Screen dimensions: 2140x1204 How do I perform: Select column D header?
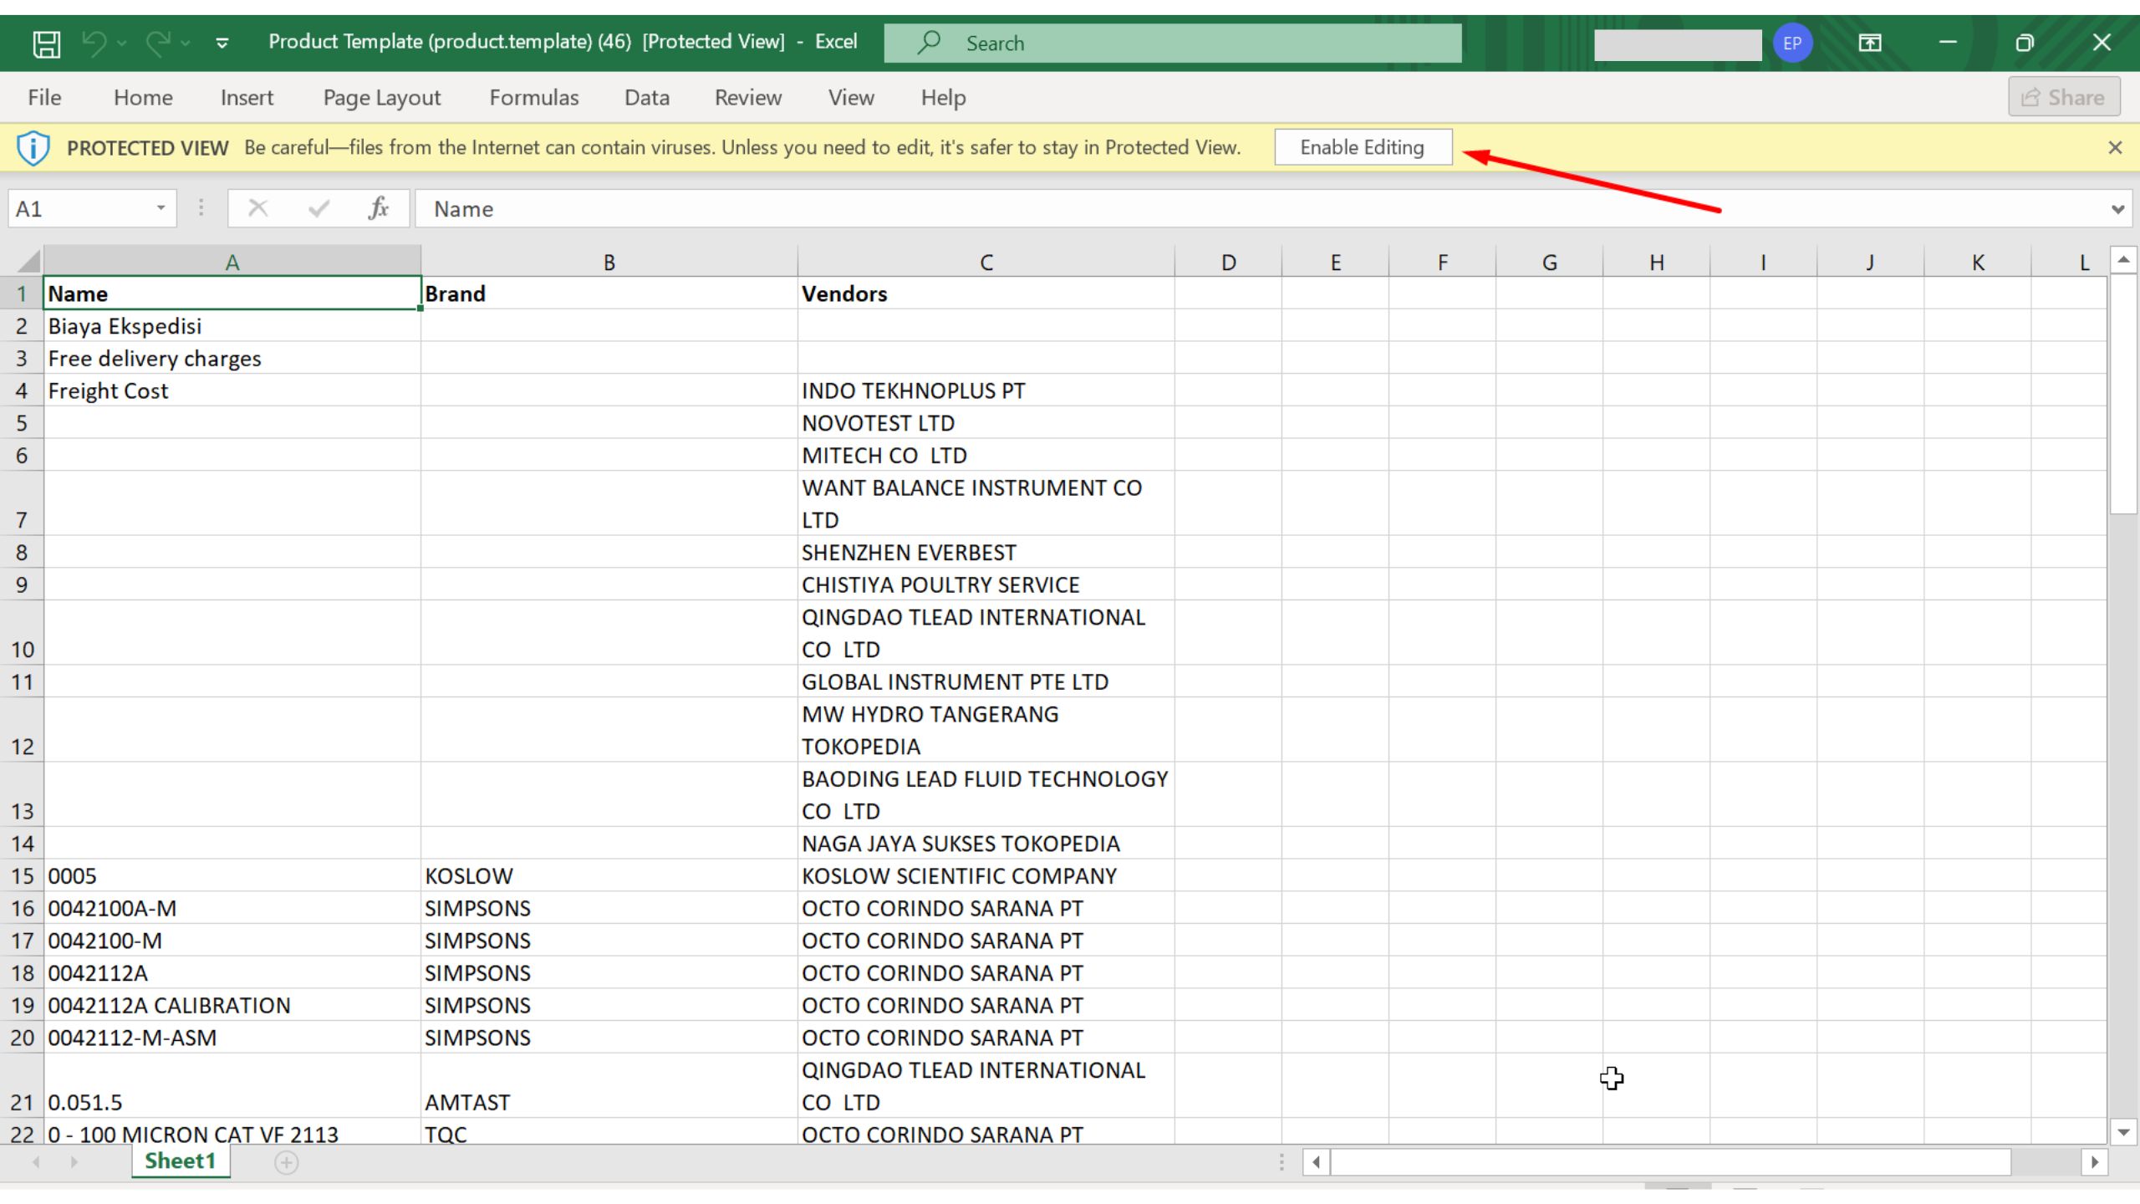(x=1228, y=262)
